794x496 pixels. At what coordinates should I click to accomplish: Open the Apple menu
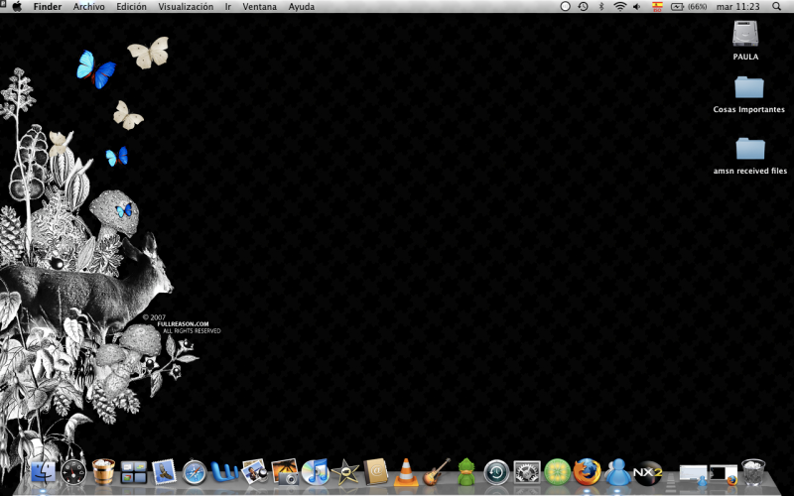tap(17, 7)
